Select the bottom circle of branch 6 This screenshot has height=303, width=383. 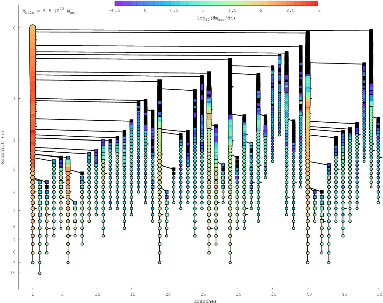pyautogui.click(x=68, y=262)
